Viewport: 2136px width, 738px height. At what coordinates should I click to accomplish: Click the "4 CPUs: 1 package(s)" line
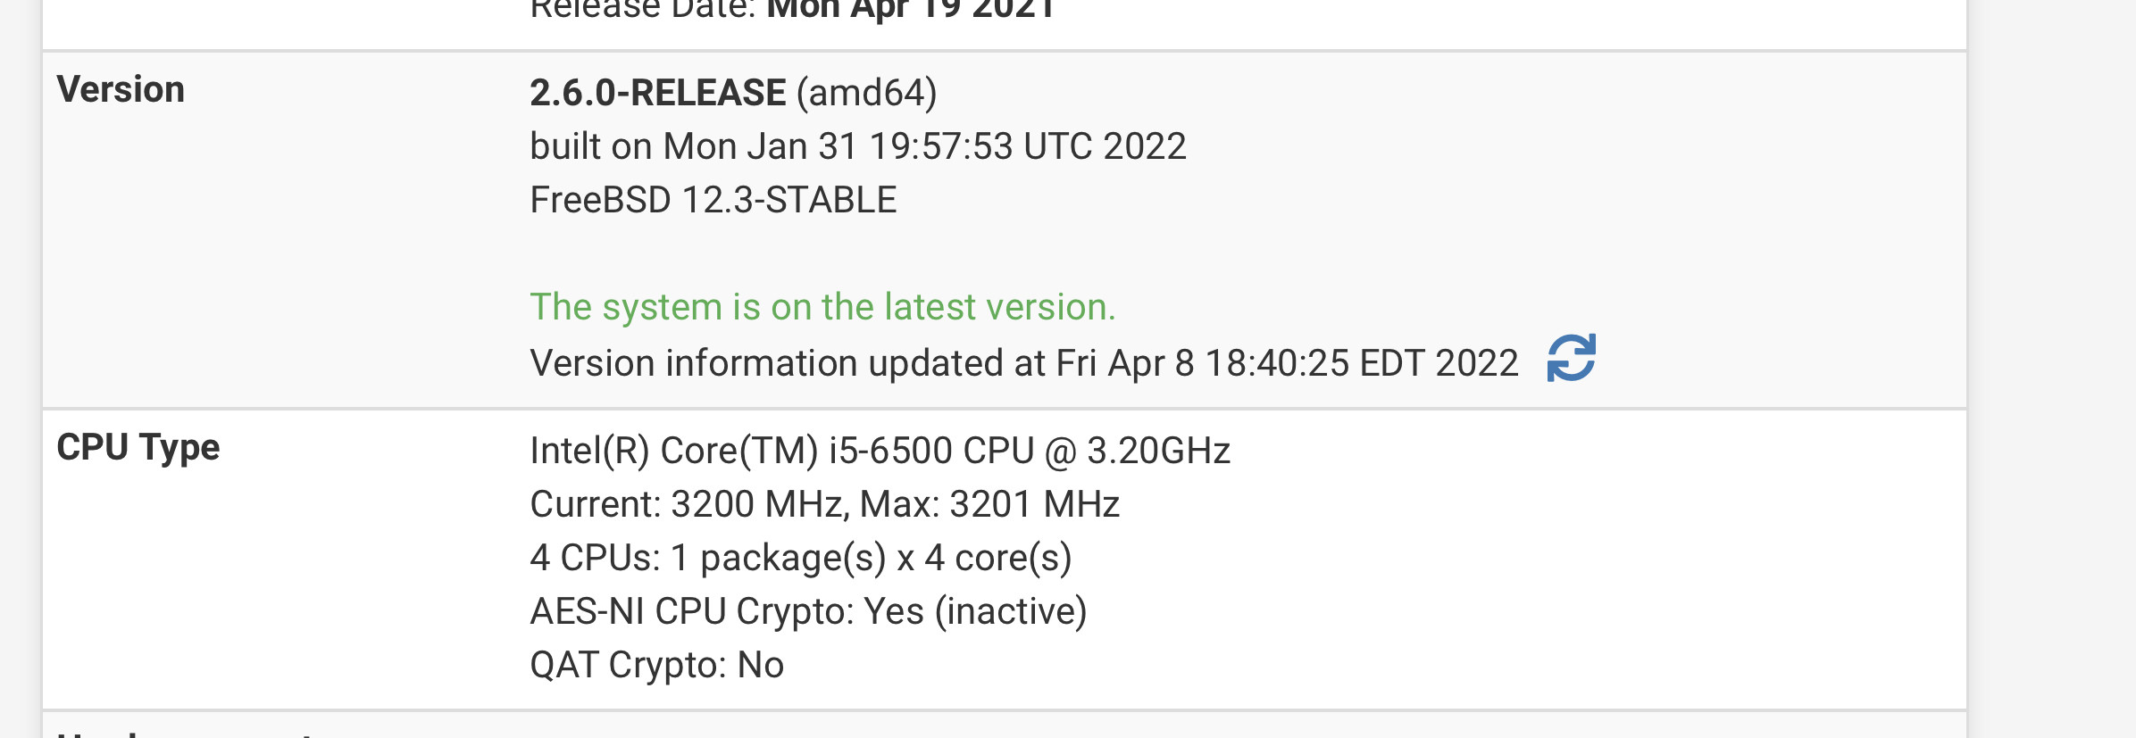tap(707, 558)
